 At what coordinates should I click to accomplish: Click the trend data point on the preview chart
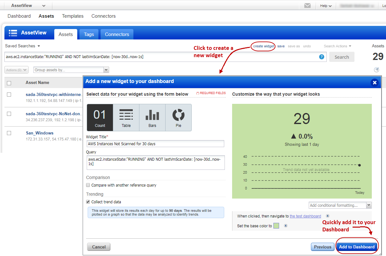(360, 165)
